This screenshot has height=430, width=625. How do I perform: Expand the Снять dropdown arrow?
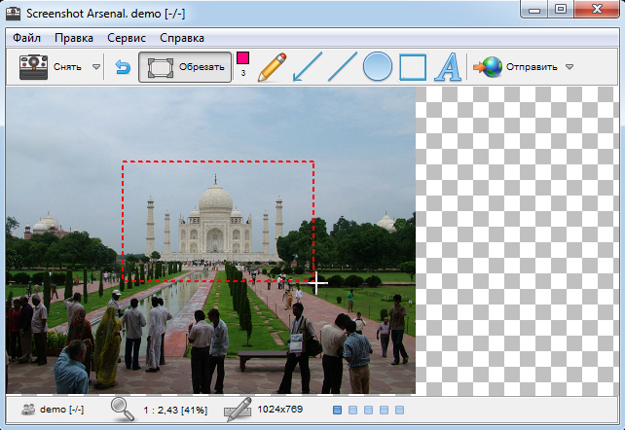tap(95, 68)
